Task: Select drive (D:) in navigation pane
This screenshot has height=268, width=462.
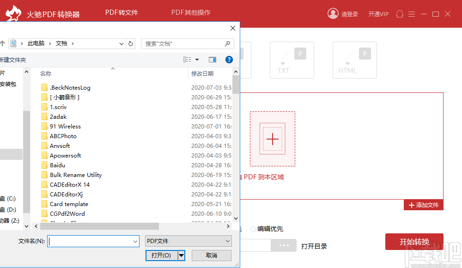Action: [8, 210]
